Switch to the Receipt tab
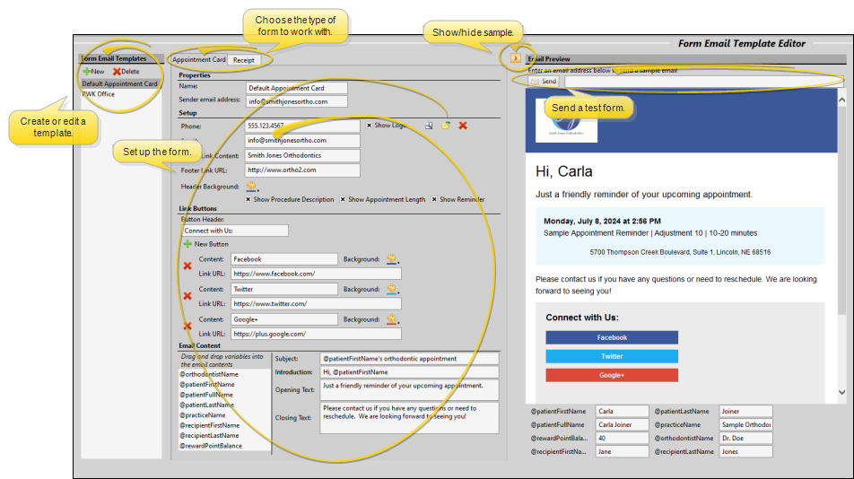The image size is (854, 479). [x=243, y=60]
